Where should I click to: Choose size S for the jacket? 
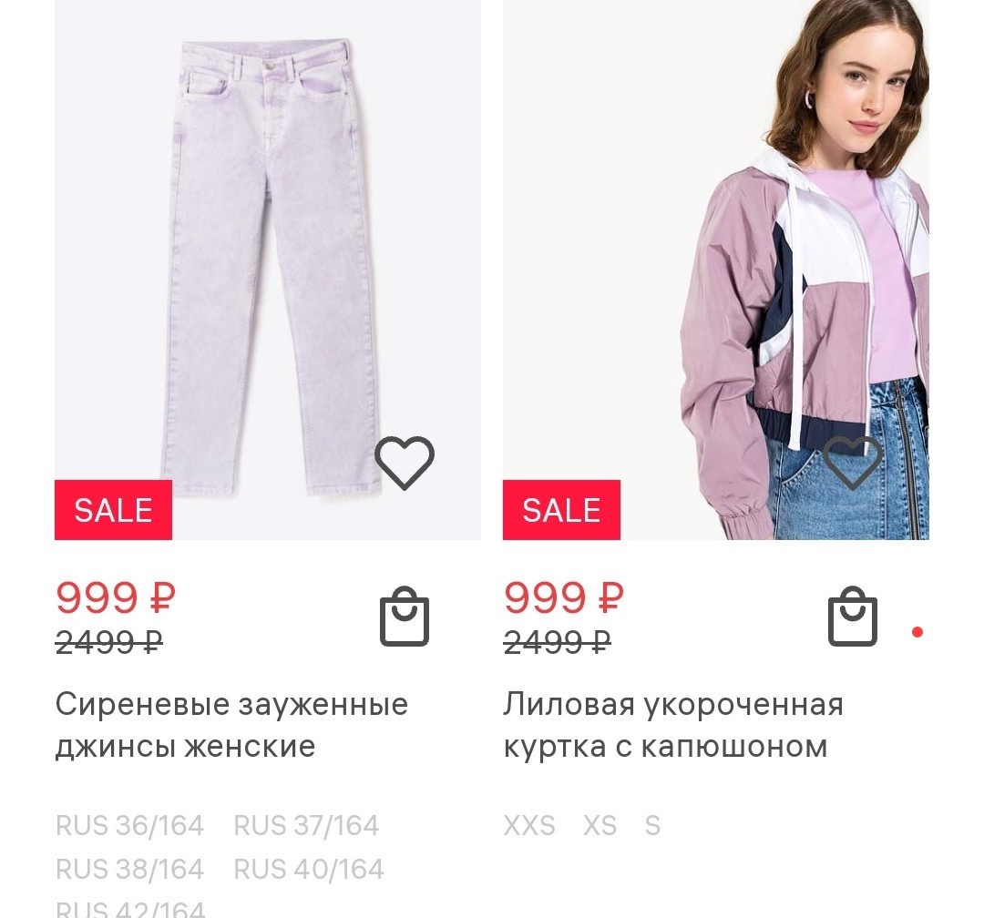coord(652,825)
